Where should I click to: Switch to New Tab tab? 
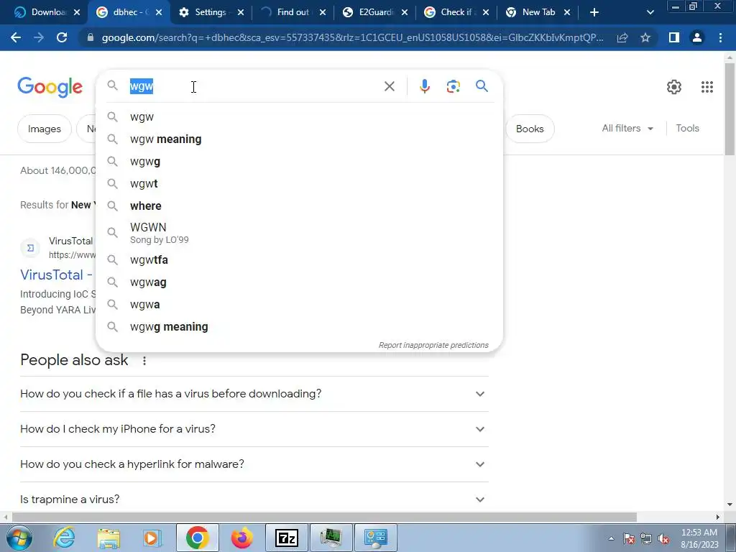pos(538,12)
